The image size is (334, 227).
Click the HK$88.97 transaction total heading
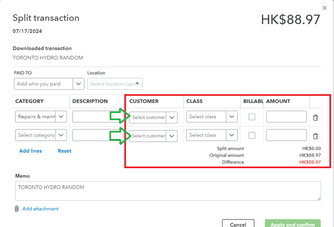point(291,19)
